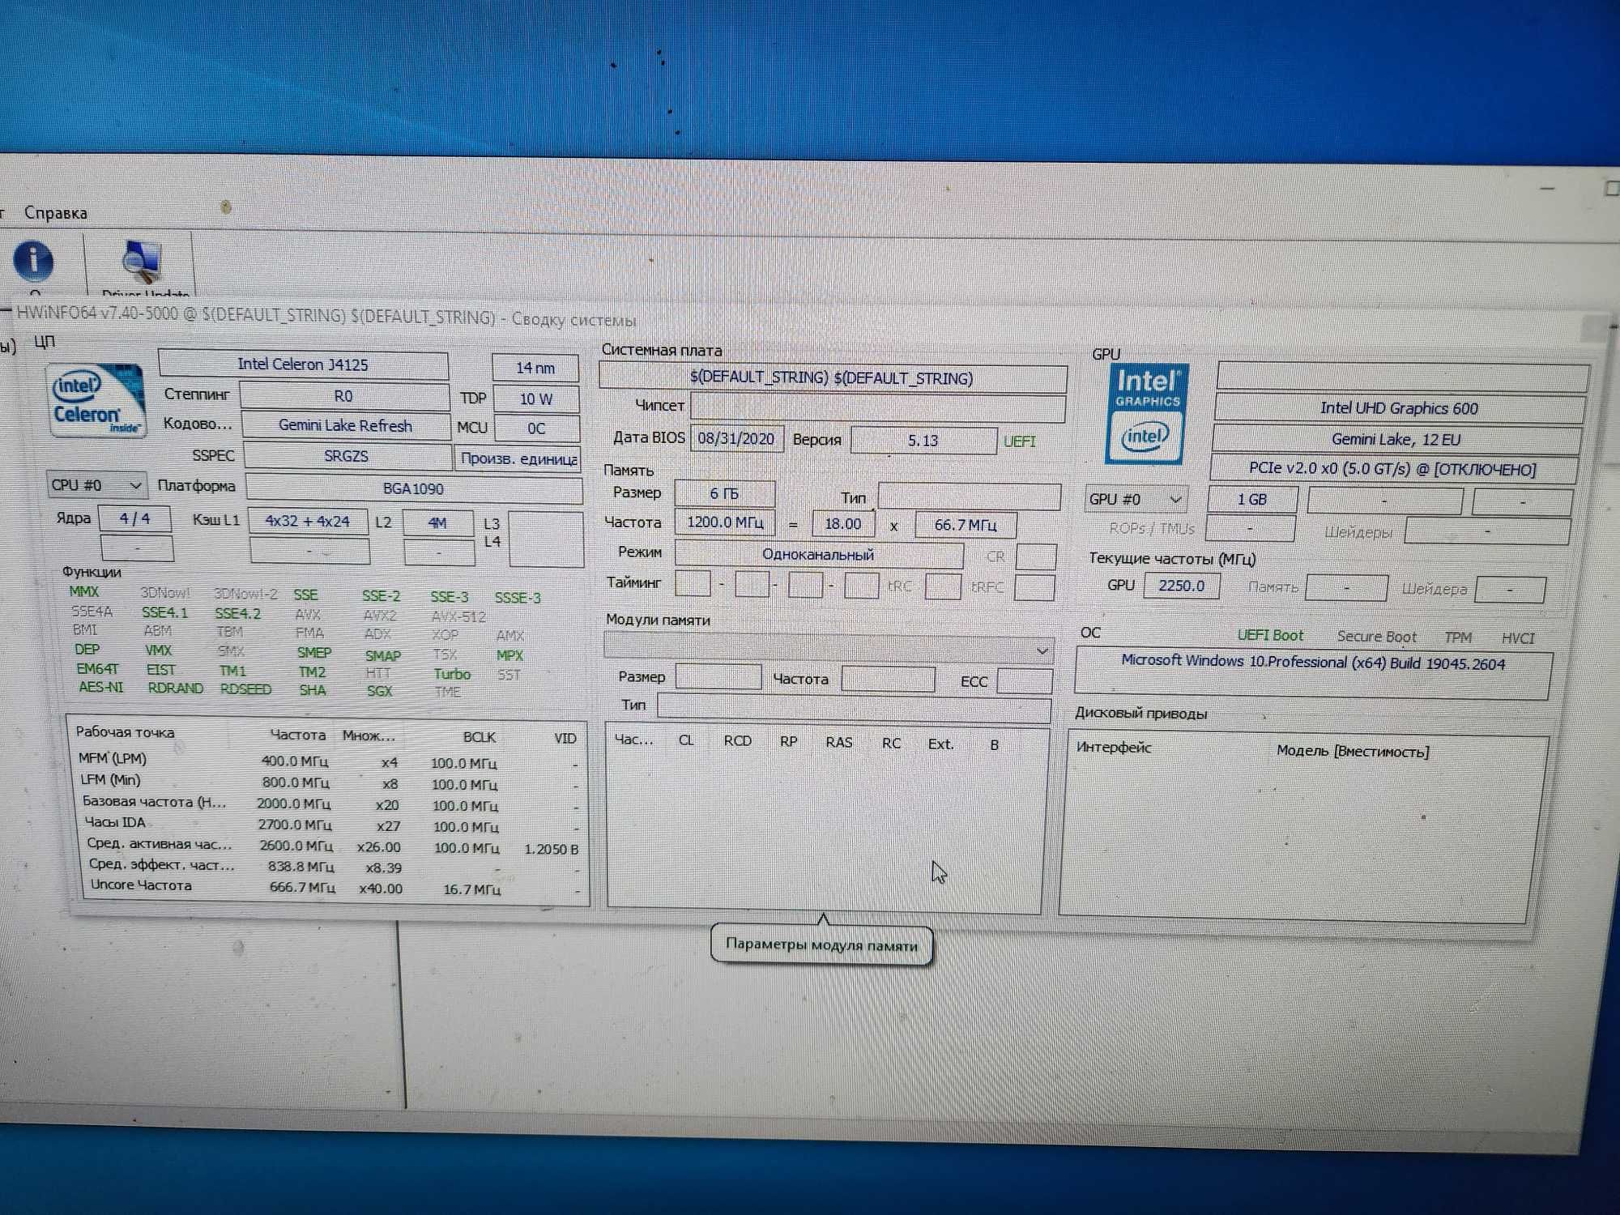The image size is (1620, 1215).
Task: Click the memory base clock 66.7 МГц
Action: (x=966, y=525)
